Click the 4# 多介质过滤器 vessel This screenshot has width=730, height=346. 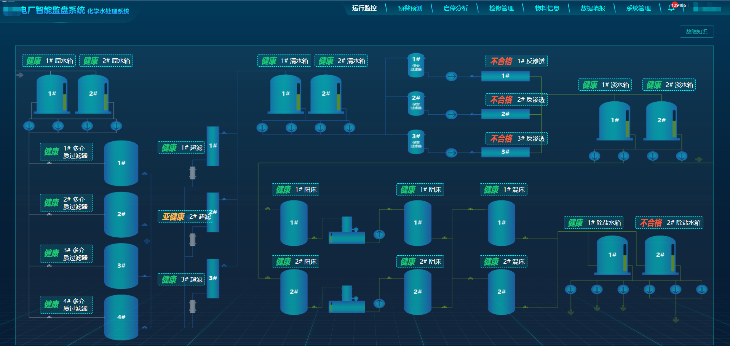click(x=121, y=317)
